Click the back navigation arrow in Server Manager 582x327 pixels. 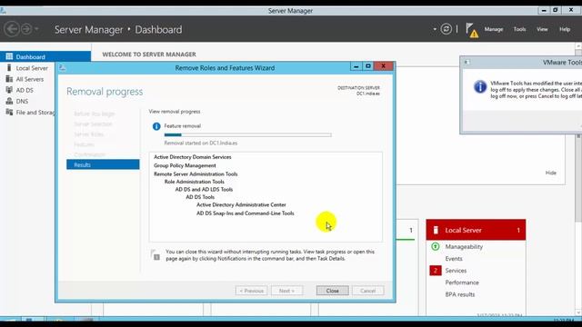(12, 29)
